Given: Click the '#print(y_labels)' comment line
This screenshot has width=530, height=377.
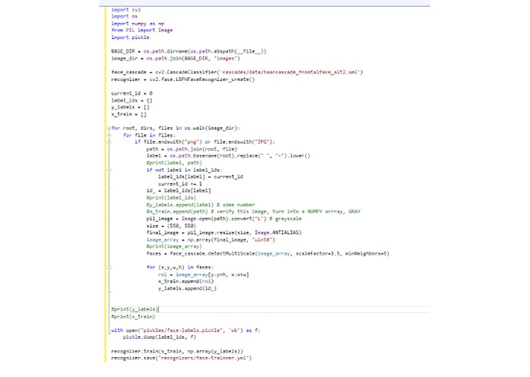Looking at the screenshot, I should 134,309.
